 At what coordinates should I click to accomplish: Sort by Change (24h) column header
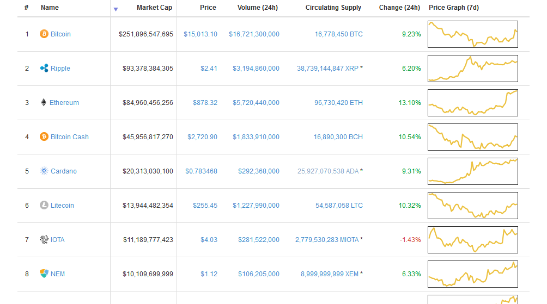tap(399, 7)
